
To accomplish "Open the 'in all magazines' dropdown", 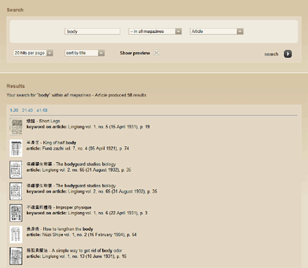I will 155,31.
